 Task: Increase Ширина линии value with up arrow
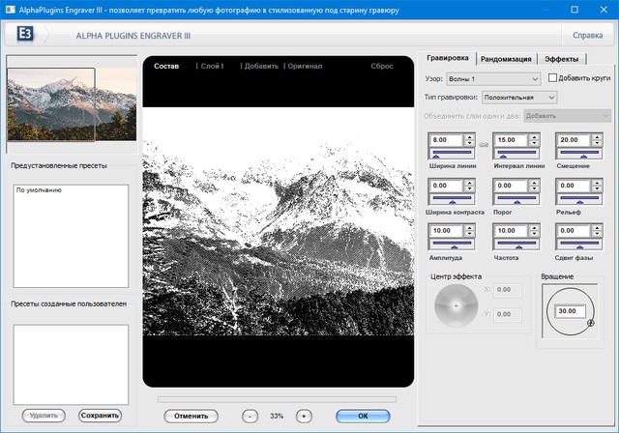469,136
